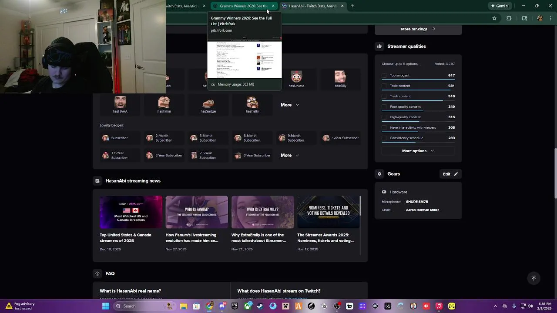The image size is (557, 313).
Task: Check the Too arrogant option
Action: click(x=384, y=75)
